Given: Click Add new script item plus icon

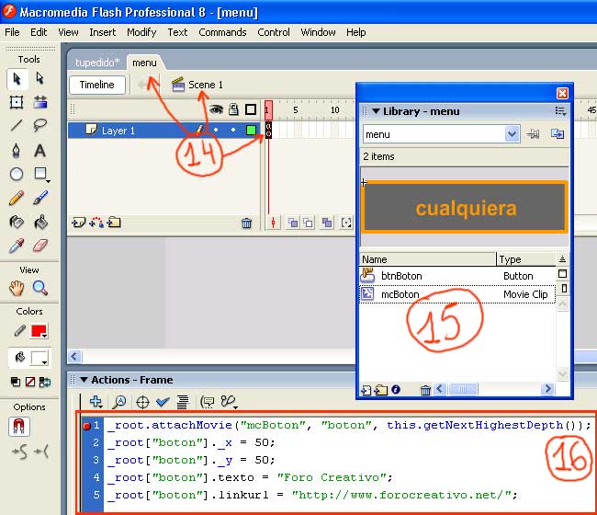Looking at the screenshot, I should (96, 402).
